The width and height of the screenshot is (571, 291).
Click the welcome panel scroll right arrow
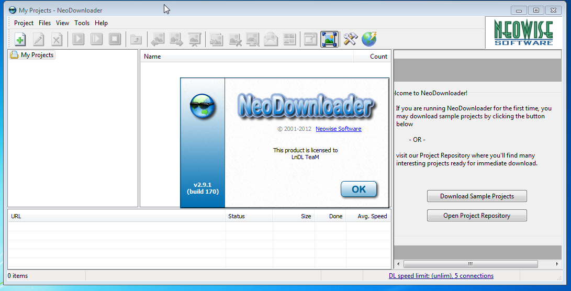(x=557, y=264)
